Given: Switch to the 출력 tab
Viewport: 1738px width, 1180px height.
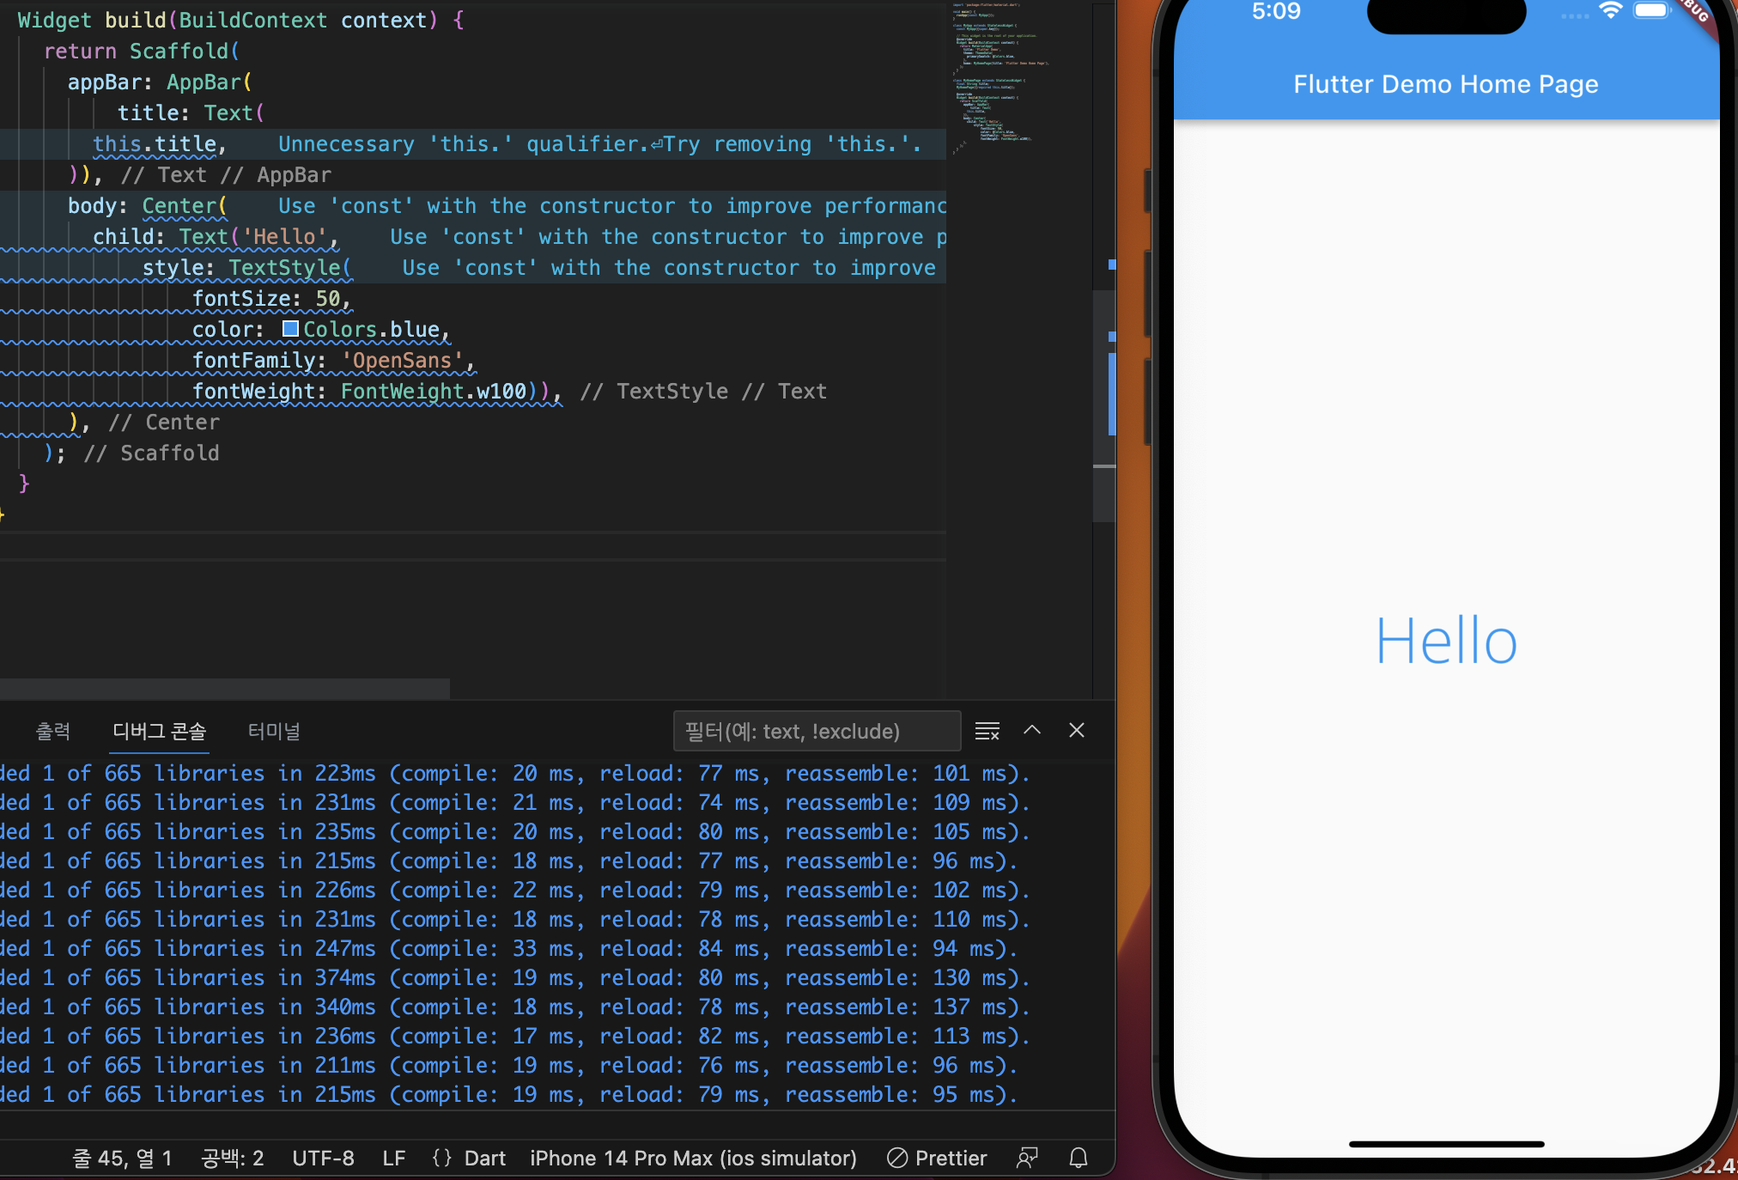Looking at the screenshot, I should [53, 731].
